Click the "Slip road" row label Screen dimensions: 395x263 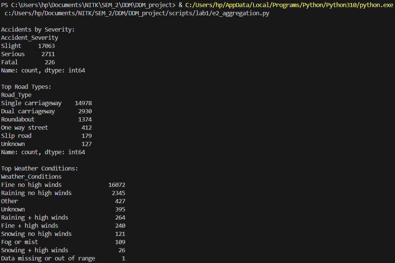[x=16, y=136]
